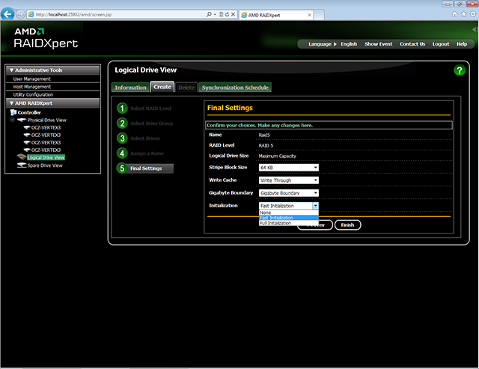The height and width of the screenshot is (369, 479).
Task: Click Contact Us in top menu
Action: coord(412,44)
